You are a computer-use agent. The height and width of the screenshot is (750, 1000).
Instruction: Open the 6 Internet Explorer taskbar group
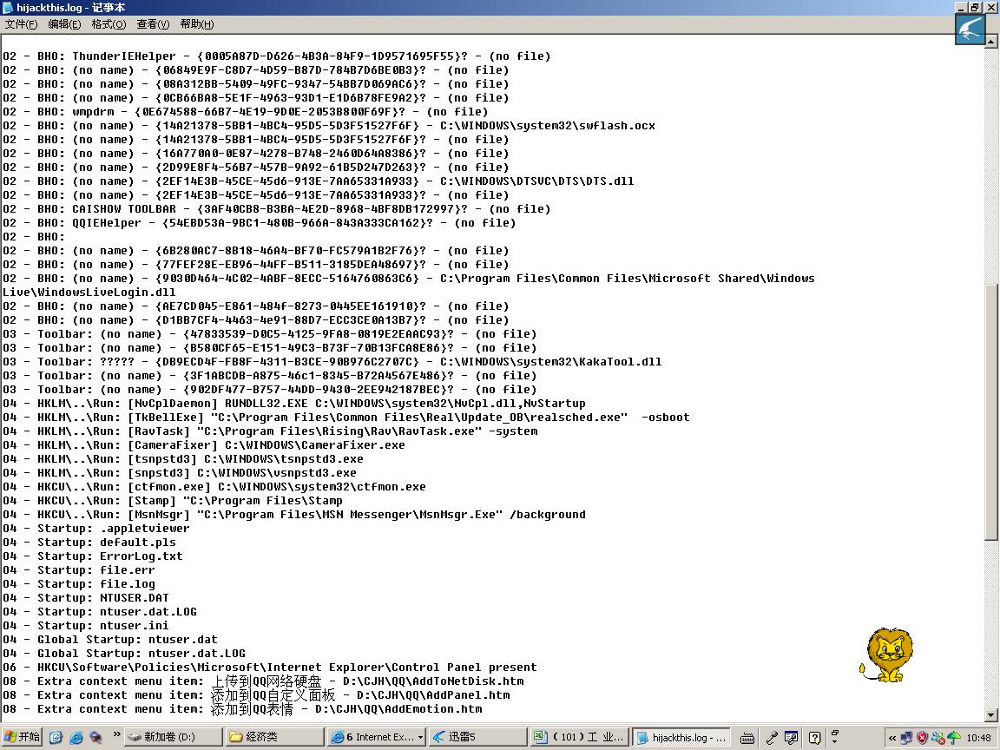[376, 737]
